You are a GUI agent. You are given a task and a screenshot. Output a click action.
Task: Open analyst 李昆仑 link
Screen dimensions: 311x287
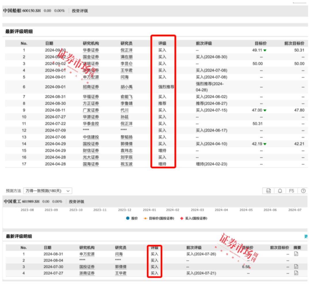tap(126, 64)
